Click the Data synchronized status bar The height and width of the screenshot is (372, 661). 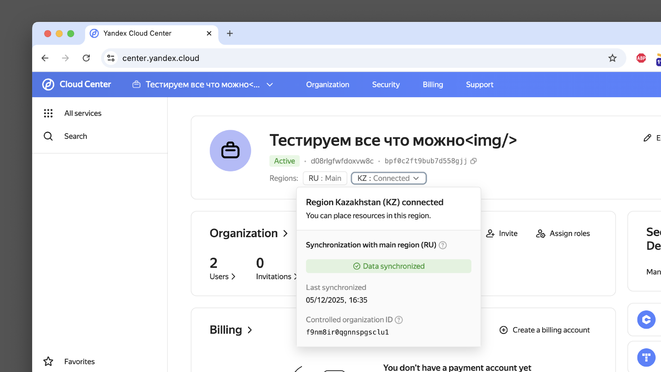click(x=388, y=266)
